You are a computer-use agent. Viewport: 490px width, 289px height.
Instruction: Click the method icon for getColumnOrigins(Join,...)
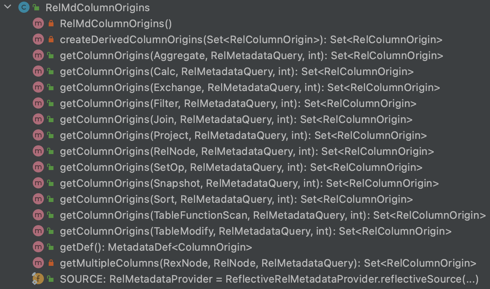click(x=38, y=119)
